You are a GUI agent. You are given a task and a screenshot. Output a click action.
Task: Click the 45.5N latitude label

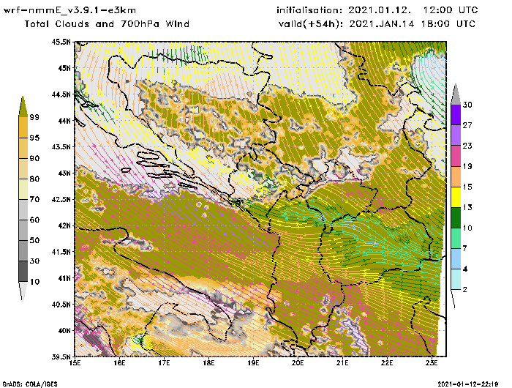[x=61, y=42]
